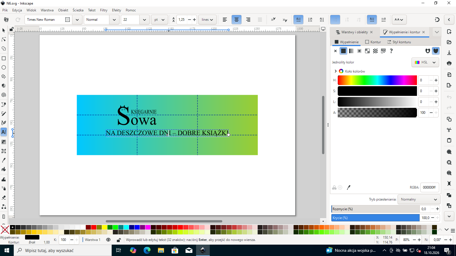Screen dimensions: 456x256
Task: Open the font size dropdown
Action: coord(144,20)
